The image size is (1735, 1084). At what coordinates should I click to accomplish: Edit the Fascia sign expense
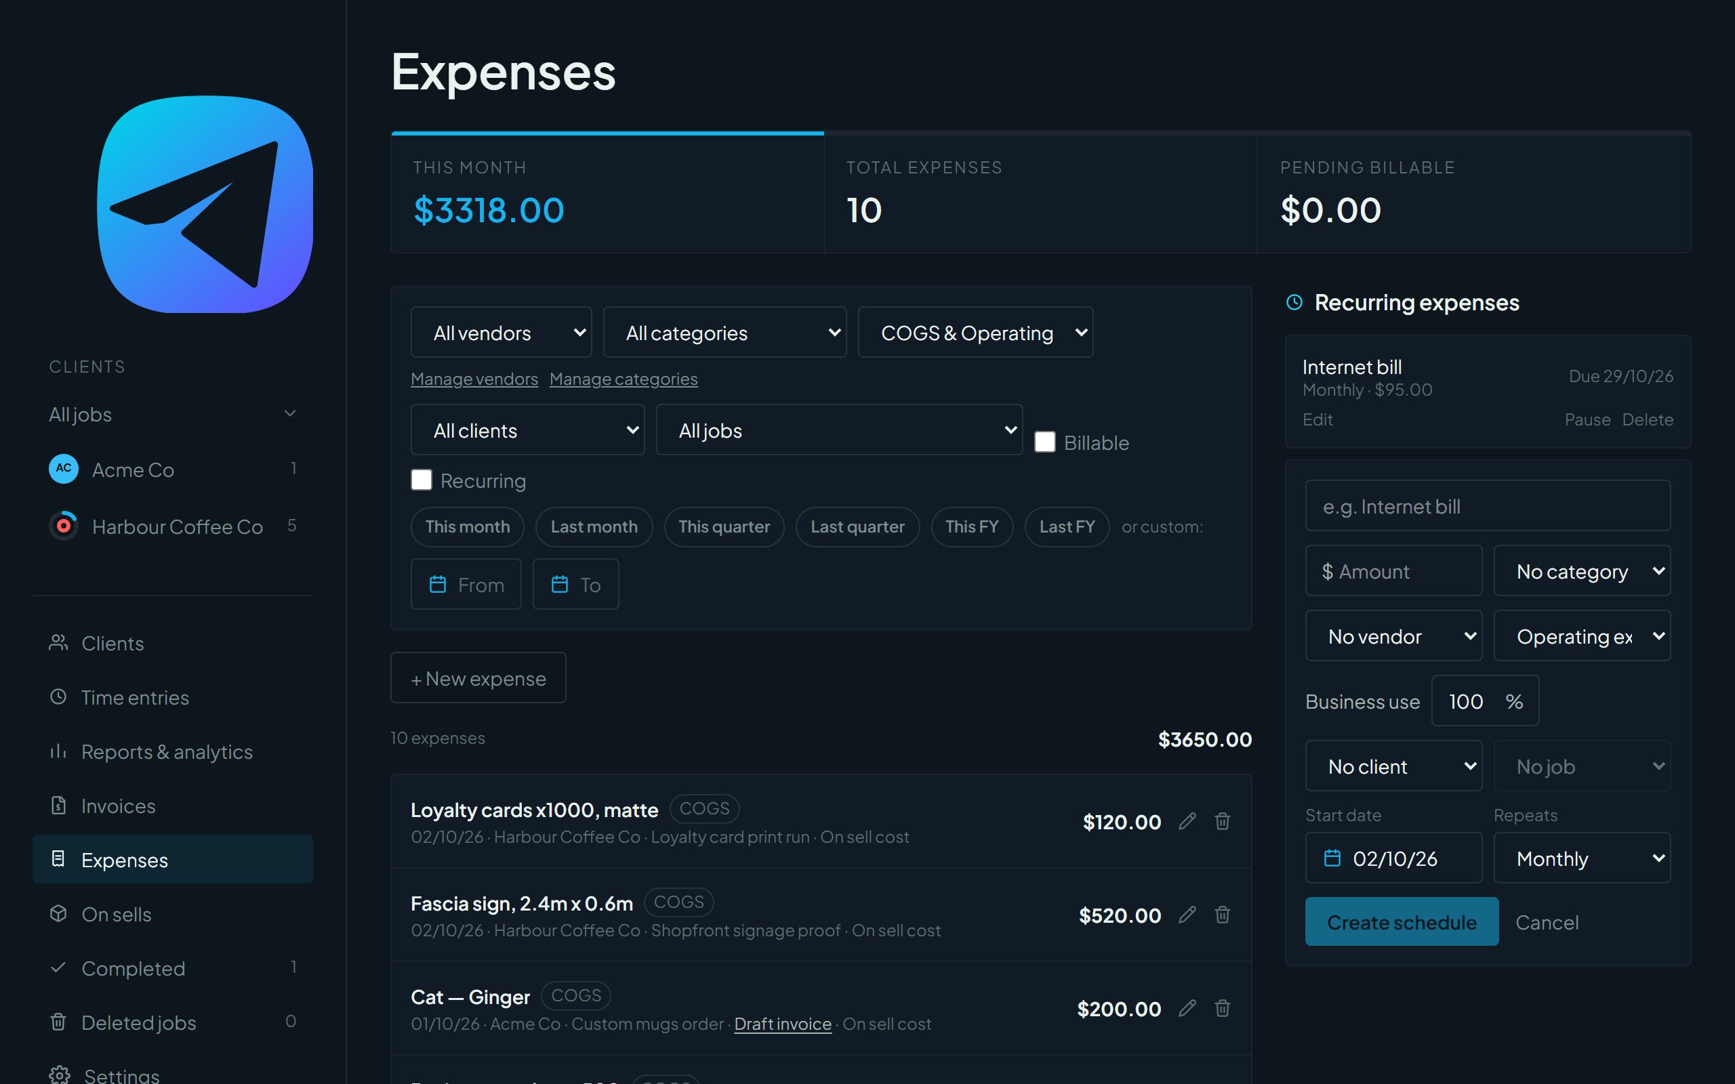tap(1187, 915)
